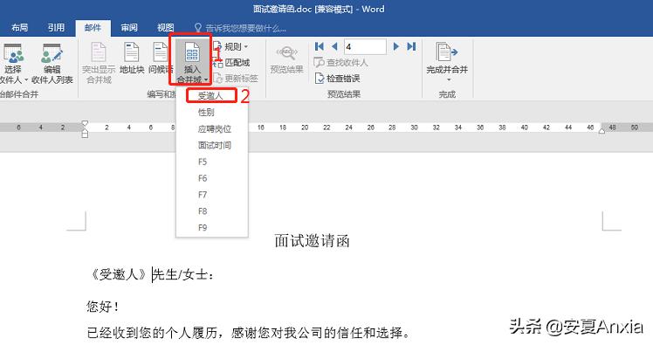653x345 pixels.
Task: Click Check for Errors (检查错误)
Action: 337,79
